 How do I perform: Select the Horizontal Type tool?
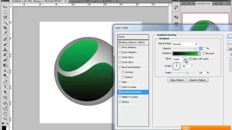pos(5,87)
